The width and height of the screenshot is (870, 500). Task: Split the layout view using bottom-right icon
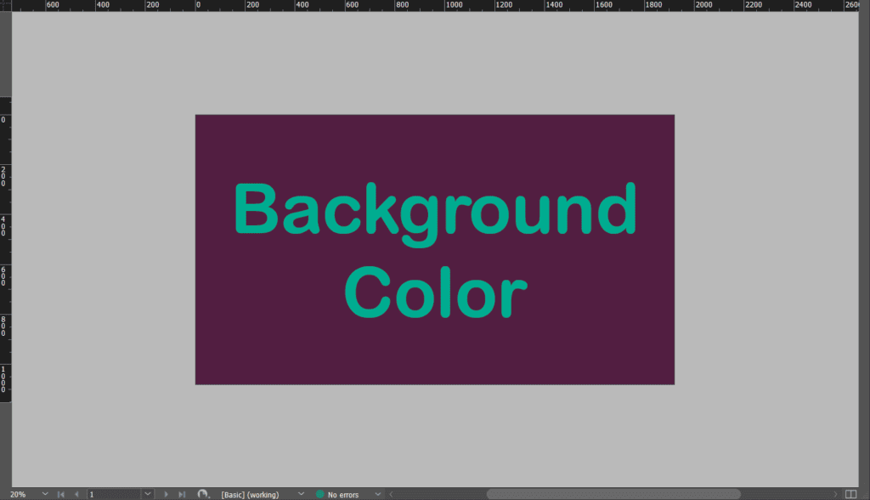(851, 494)
